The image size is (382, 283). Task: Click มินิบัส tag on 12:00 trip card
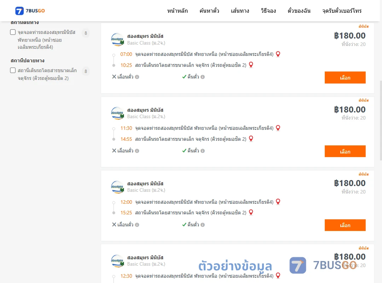point(364,174)
